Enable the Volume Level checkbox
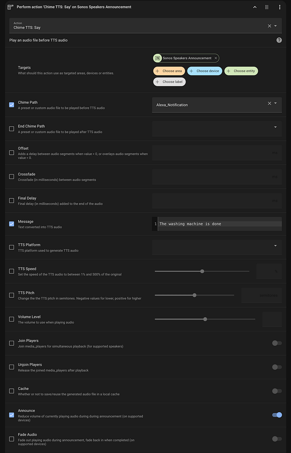291x453 pixels. pos(12,319)
